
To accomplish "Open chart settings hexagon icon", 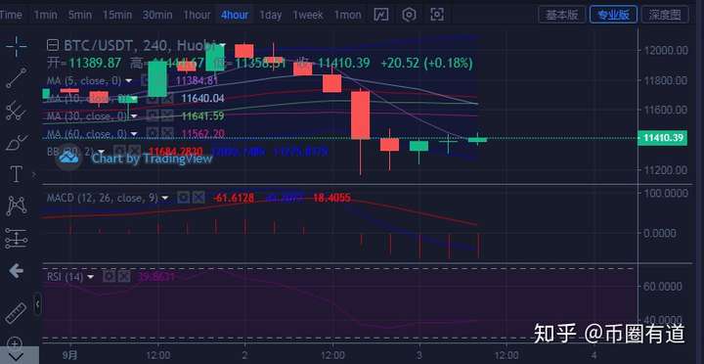I will (x=409, y=15).
